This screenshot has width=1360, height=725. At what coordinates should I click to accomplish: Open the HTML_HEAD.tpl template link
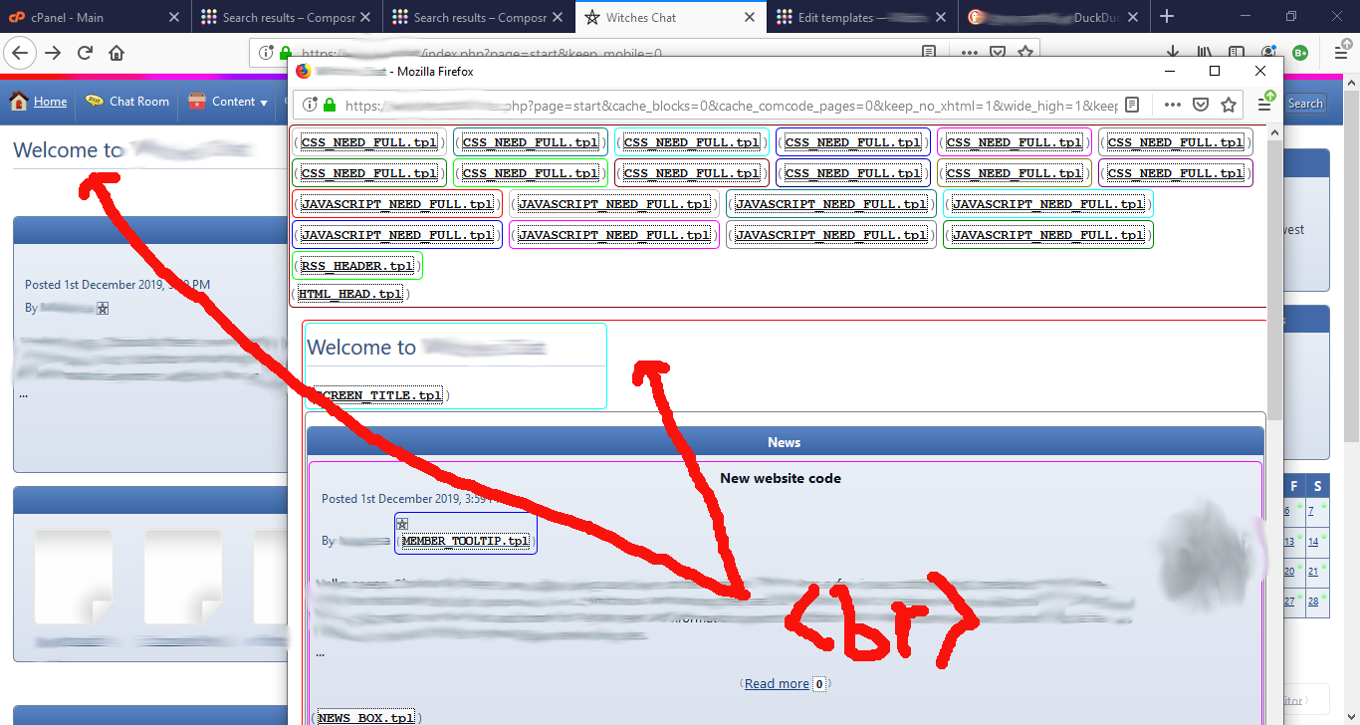(350, 294)
